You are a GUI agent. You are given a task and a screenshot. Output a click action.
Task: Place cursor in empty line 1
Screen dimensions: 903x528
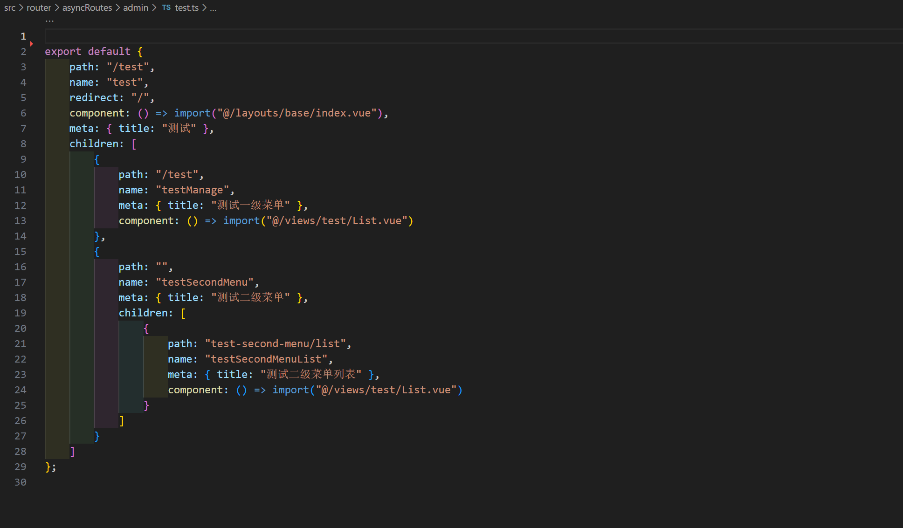pyautogui.click(x=474, y=36)
